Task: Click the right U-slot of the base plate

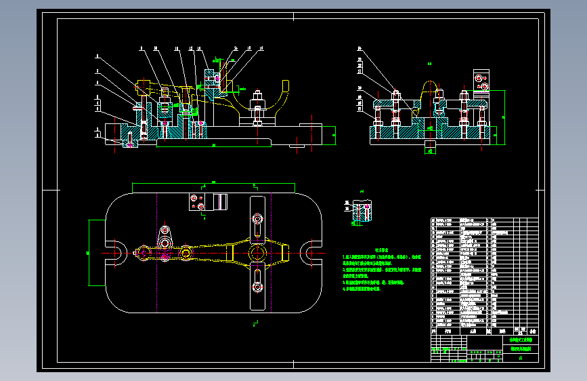Action: (x=311, y=253)
